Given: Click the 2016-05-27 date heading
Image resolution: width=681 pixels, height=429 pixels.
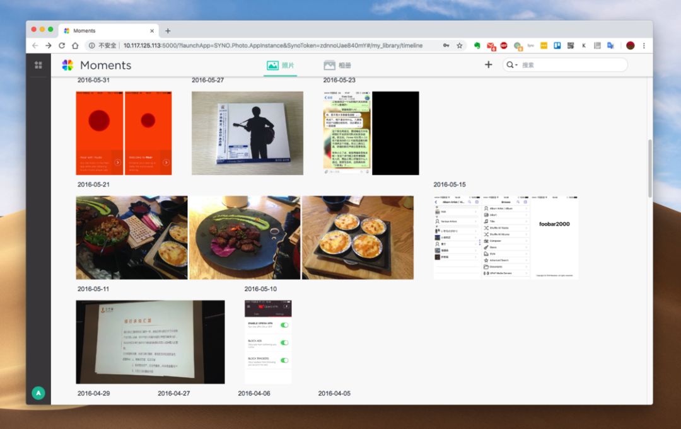Looking at the screenshot, I should (x=207, y=80).
